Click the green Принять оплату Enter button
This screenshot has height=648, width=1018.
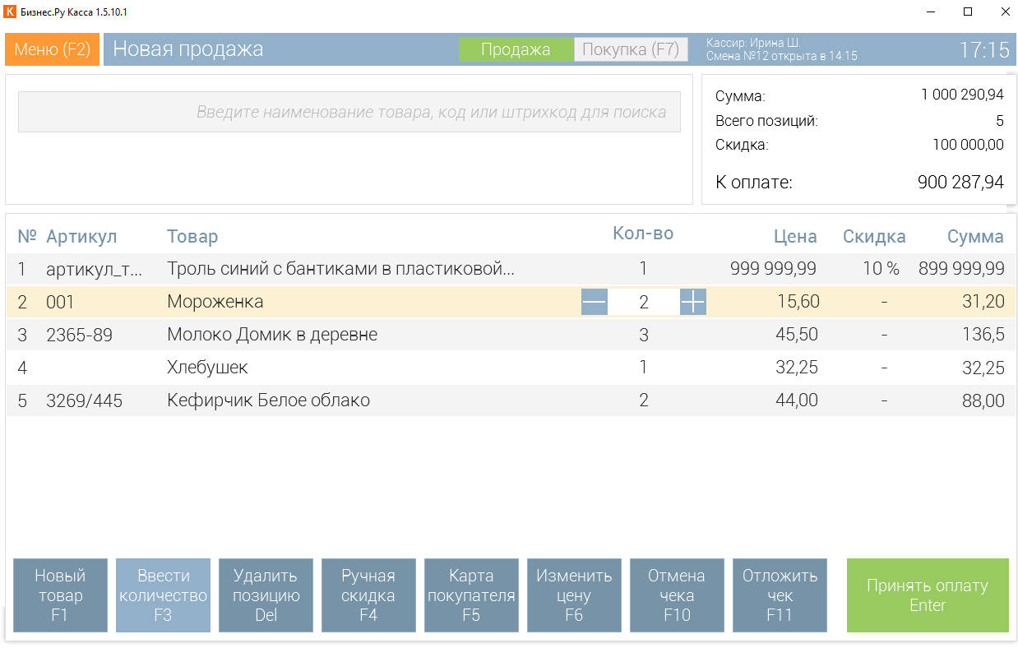tap(928, 595)
